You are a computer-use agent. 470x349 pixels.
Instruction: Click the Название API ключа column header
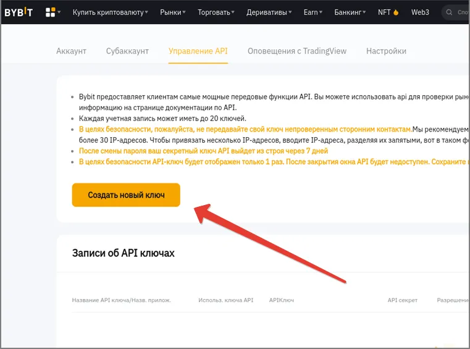pos(121,300)
